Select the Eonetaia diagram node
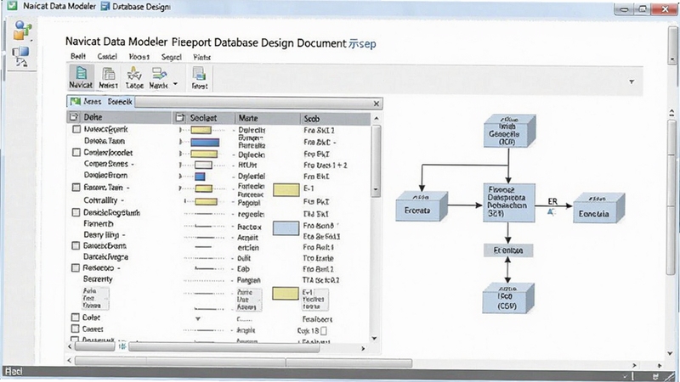This screenshot has width=680, height=382. point(598,208)
